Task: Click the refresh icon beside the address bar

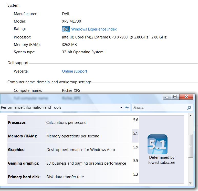Action: pos(127,108)
